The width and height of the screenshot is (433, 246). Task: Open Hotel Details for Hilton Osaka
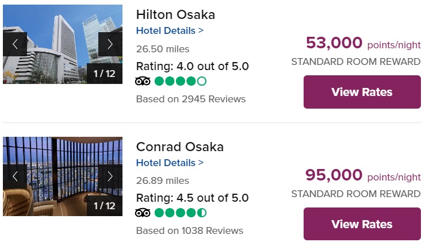pos(170,30)
